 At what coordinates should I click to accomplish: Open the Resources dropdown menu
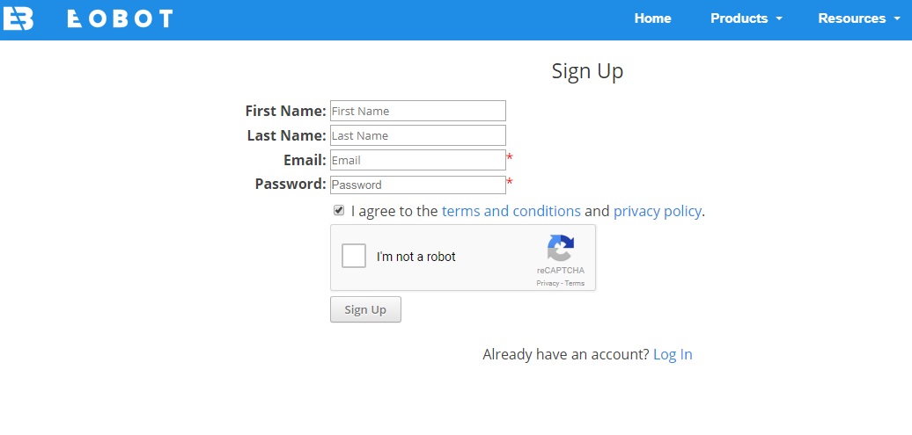(x=852, y=18)
